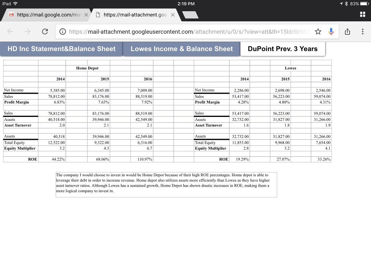The height and width of the screenshot is (278, 371).
Task: Close the Gmail tab
Action: point(86,15)
